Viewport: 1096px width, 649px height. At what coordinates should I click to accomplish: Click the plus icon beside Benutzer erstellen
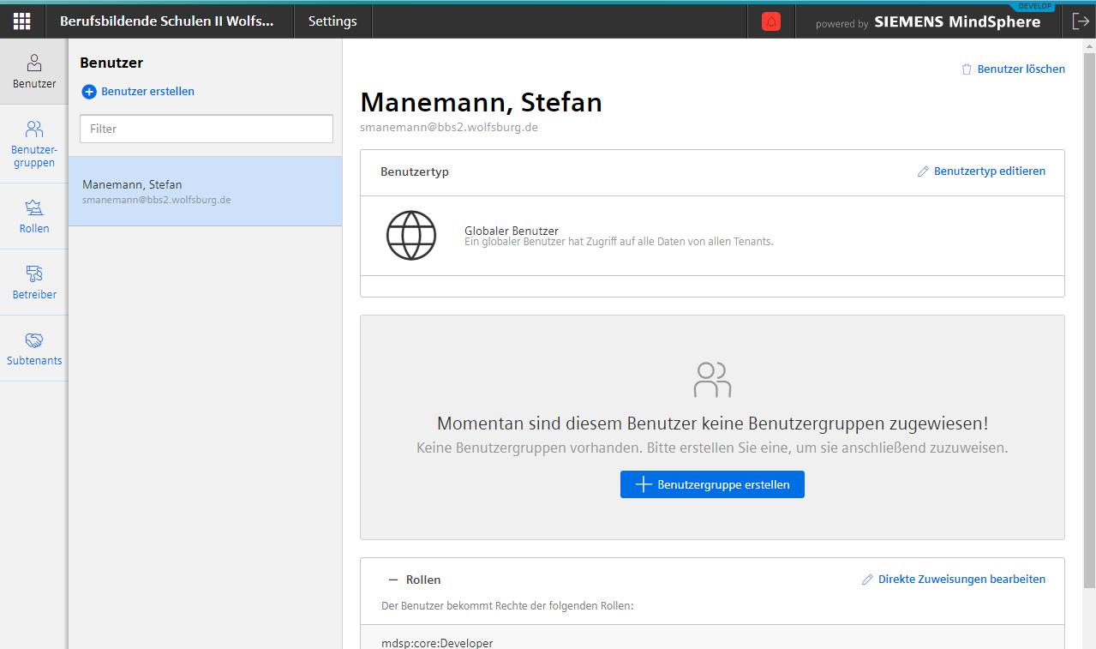coord(89,92)
